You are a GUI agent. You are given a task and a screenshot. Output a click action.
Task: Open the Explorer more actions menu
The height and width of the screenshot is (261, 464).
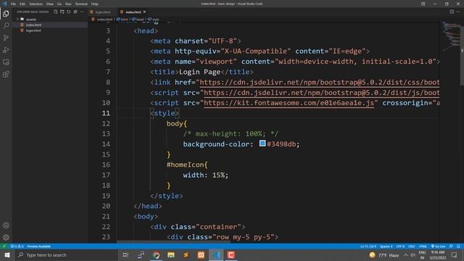tap(82, 12)
